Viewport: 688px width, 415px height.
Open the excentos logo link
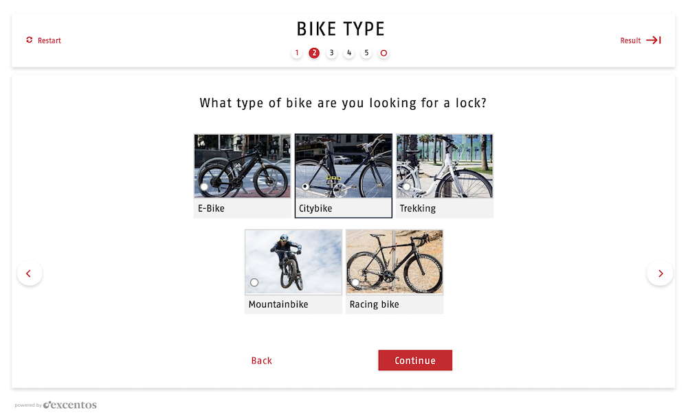click(69, 405)
